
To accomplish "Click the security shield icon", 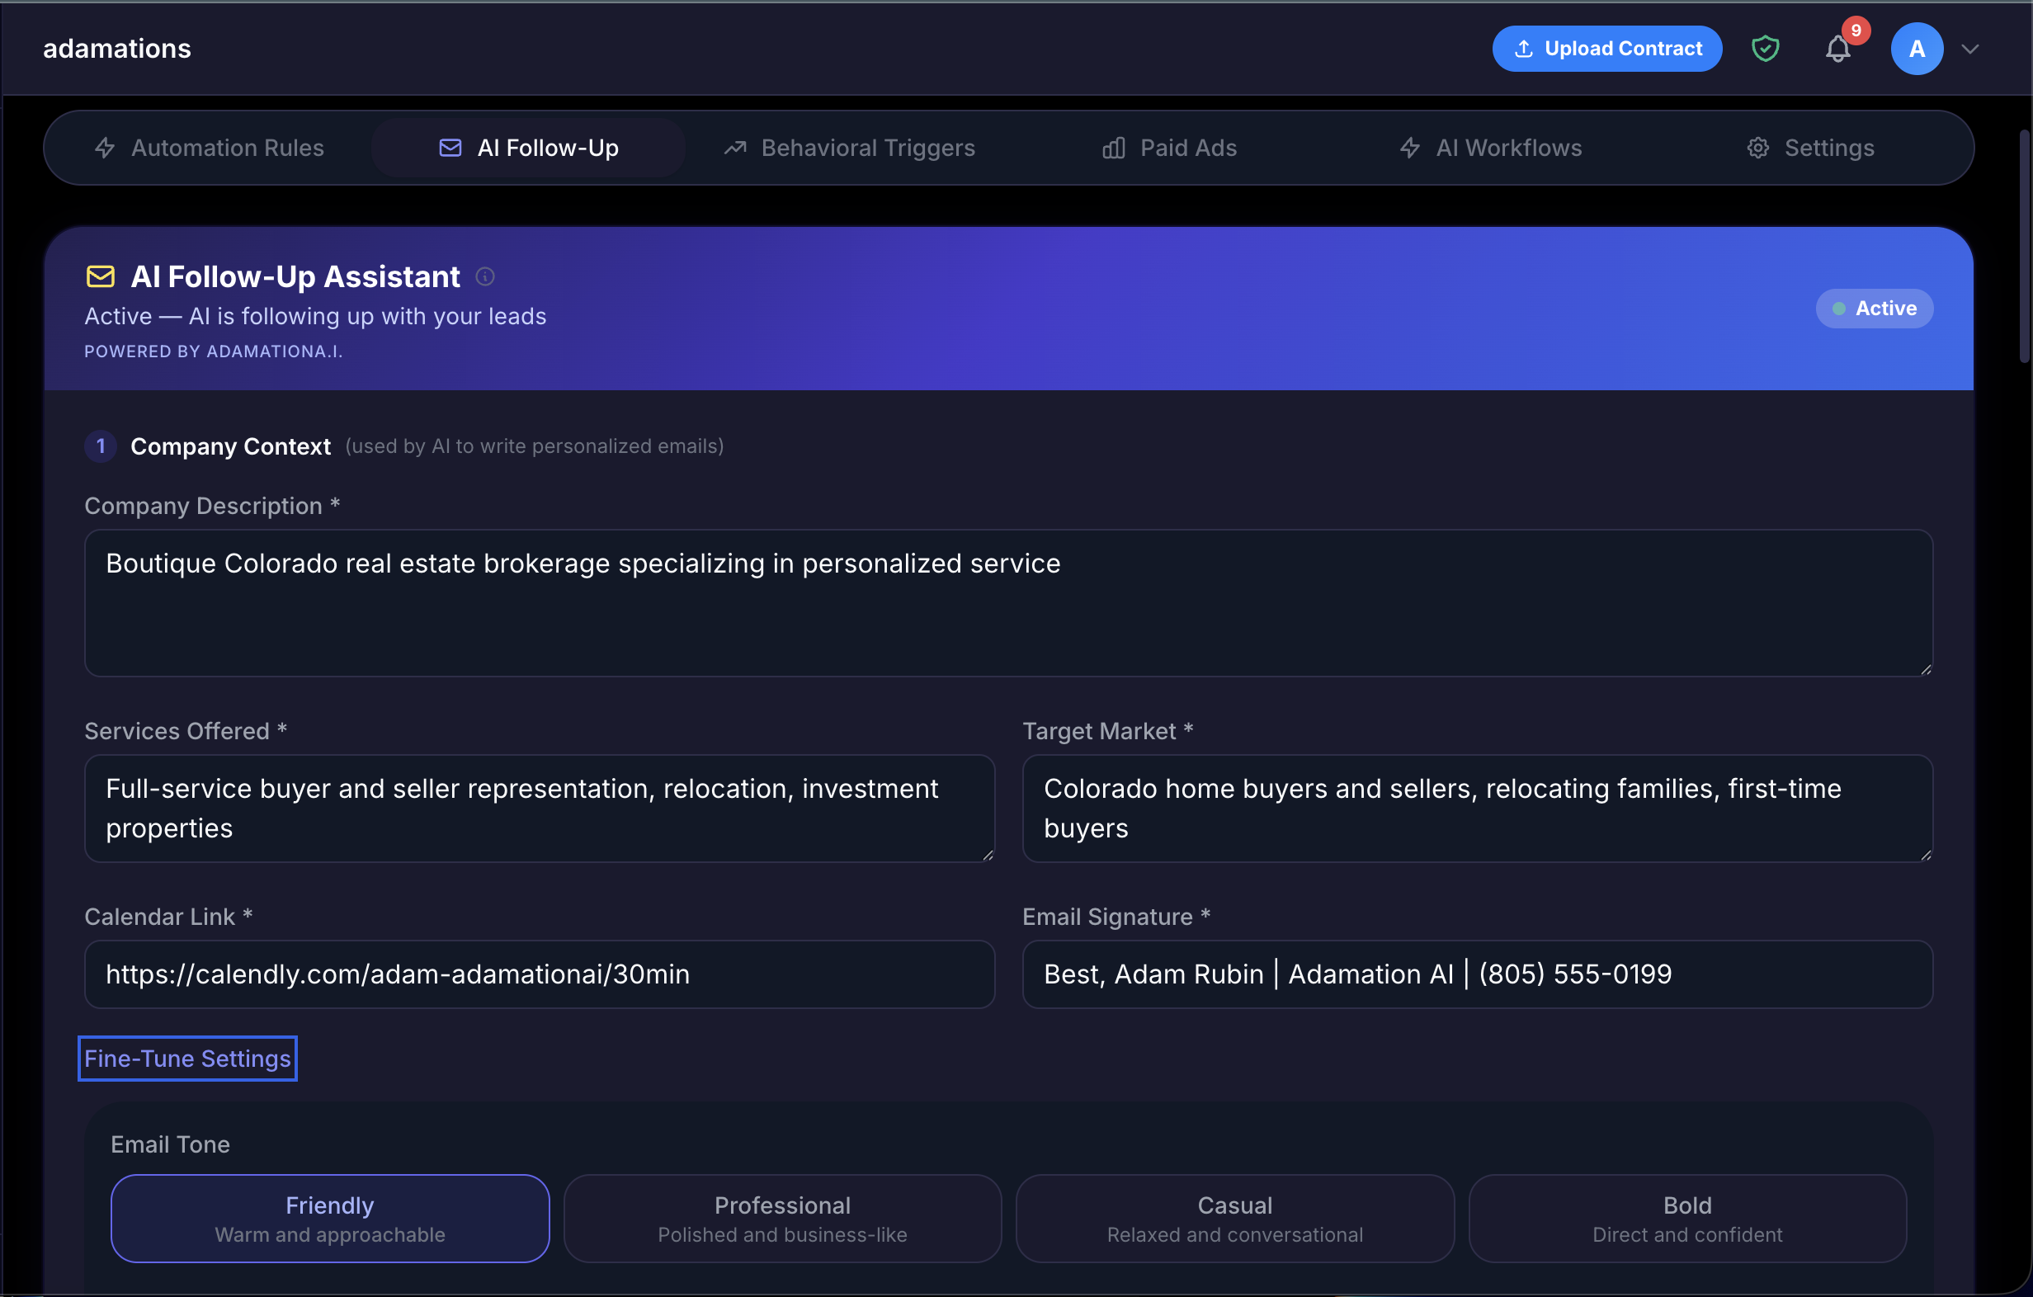I will [1766, 48].
